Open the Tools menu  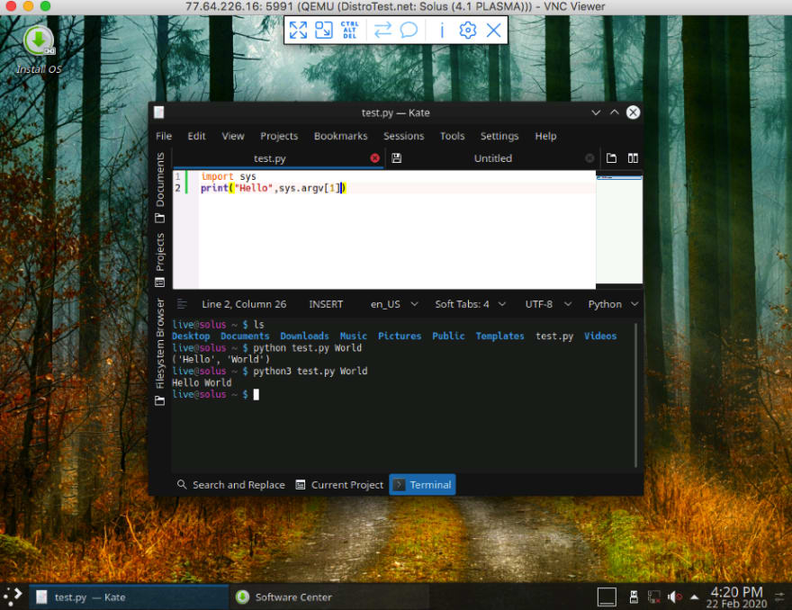(x=452, y=136)
